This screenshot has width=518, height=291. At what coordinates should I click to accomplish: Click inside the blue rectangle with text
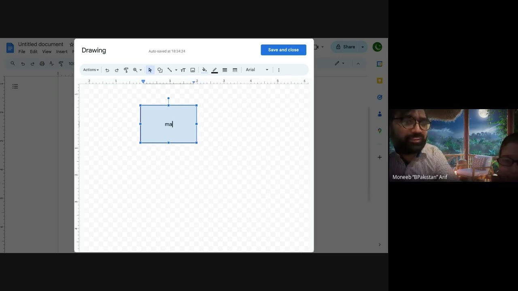(169, 124)
